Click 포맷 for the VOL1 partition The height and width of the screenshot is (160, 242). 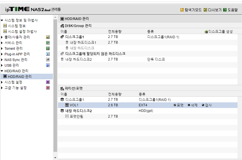tap(179, 105)
